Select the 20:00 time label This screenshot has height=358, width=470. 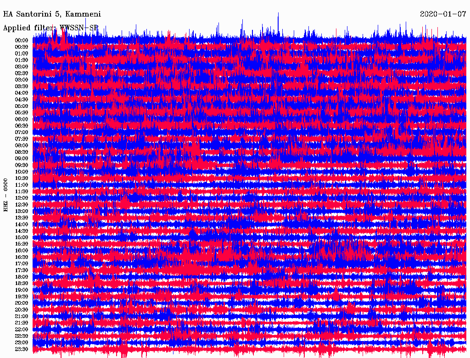tap(22, 303)
